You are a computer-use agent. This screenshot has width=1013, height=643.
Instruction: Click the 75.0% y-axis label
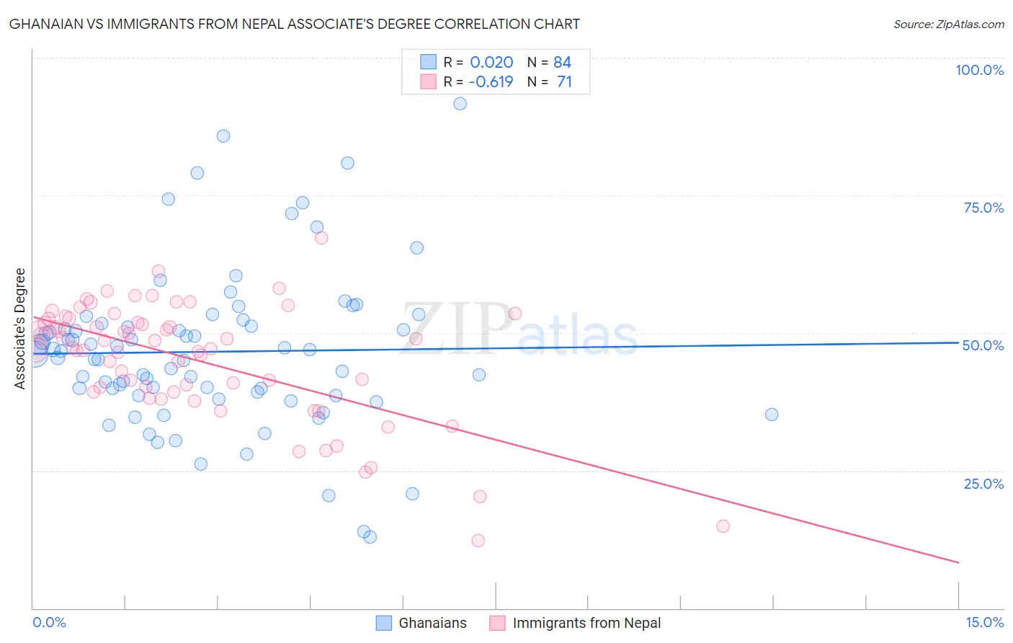(x=983, y=208)
